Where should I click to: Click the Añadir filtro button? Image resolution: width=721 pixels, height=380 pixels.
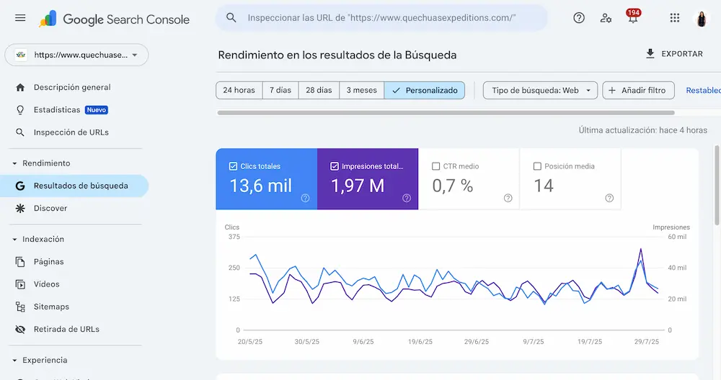click(x=638, y=91)
